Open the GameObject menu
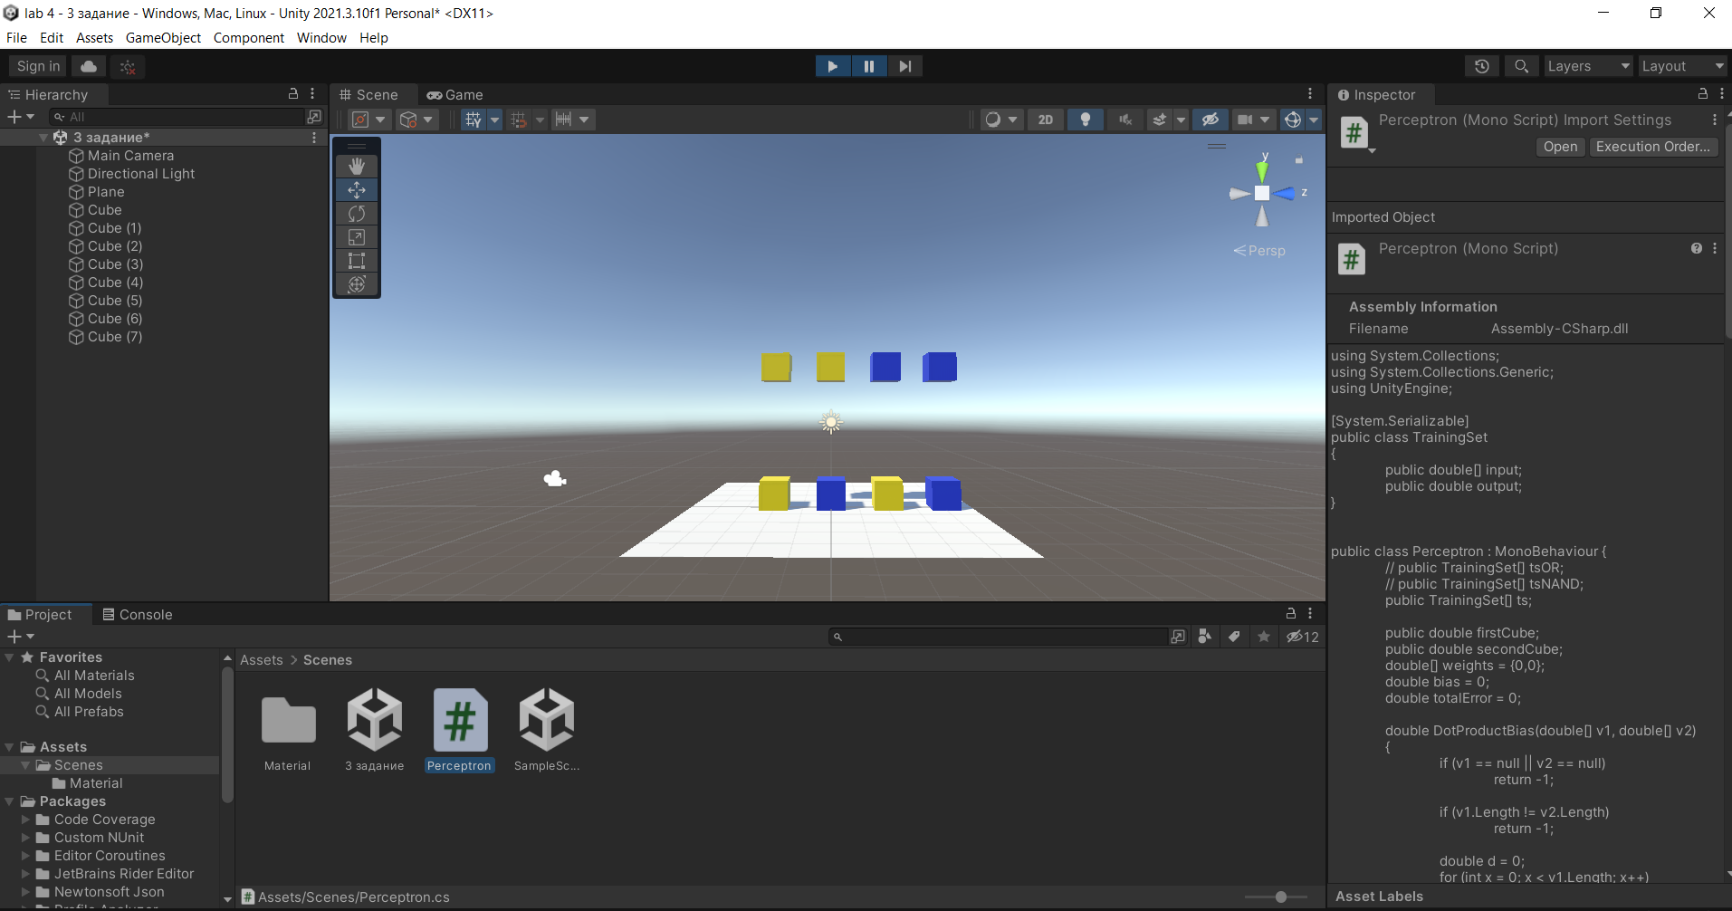 pyautogui.click(x=163, y=37)
